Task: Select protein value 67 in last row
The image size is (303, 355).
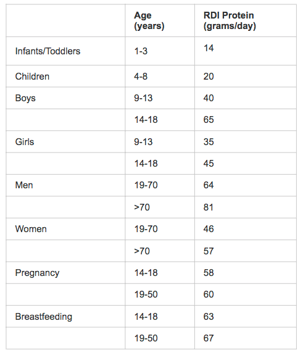Action: pos(209,338)
